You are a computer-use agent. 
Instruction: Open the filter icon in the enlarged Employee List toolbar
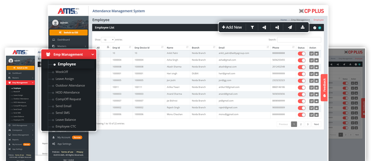click(x=252, y=27)
